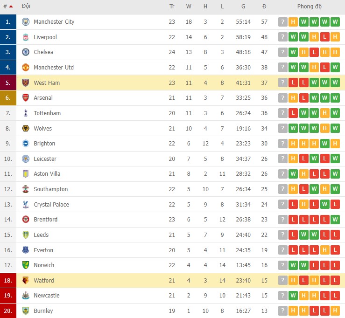The height and width of the screenshot is (318, 345).
Task: Click the Arsenal club crest
Action: click(26, 98)
